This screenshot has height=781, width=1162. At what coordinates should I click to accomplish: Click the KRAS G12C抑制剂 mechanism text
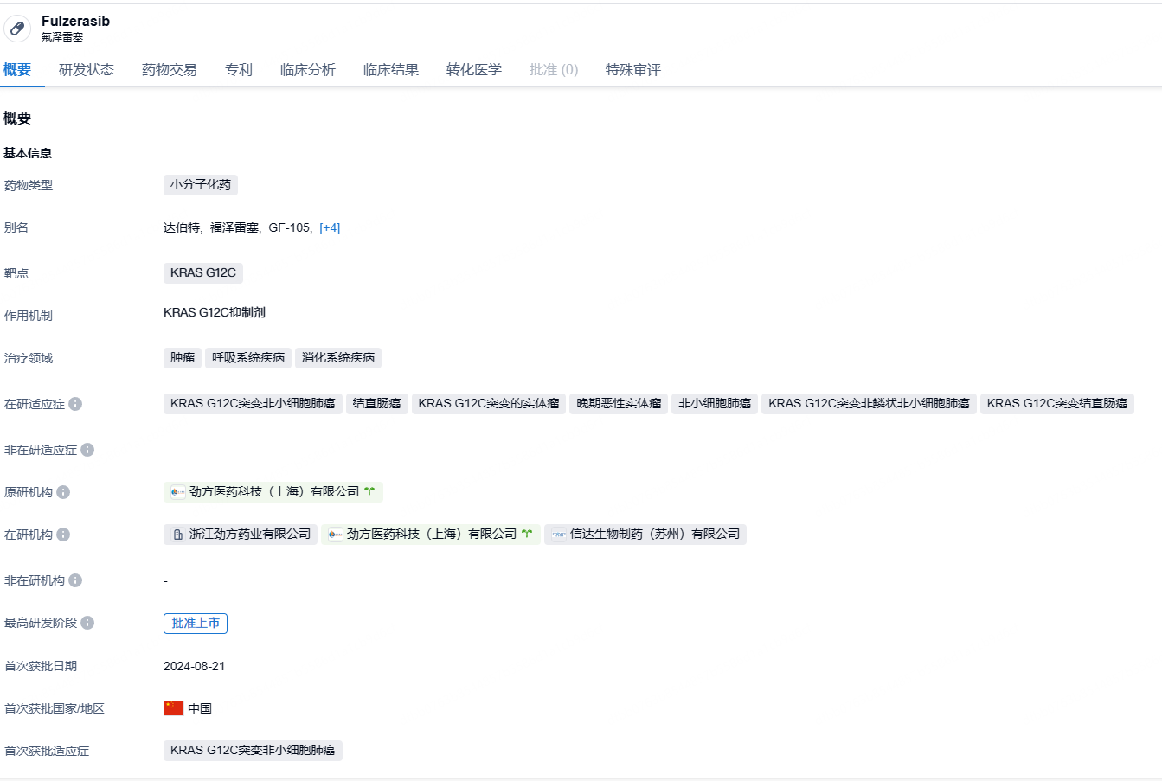click(x=215, y=313)
